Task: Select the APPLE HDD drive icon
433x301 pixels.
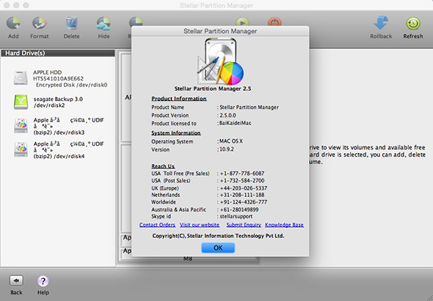Action: click(x=21, y=78)
